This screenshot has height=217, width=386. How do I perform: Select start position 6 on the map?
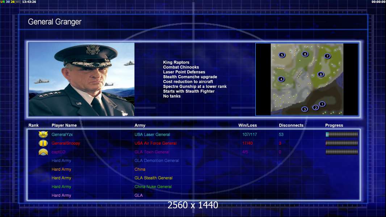tap(305, 54)
